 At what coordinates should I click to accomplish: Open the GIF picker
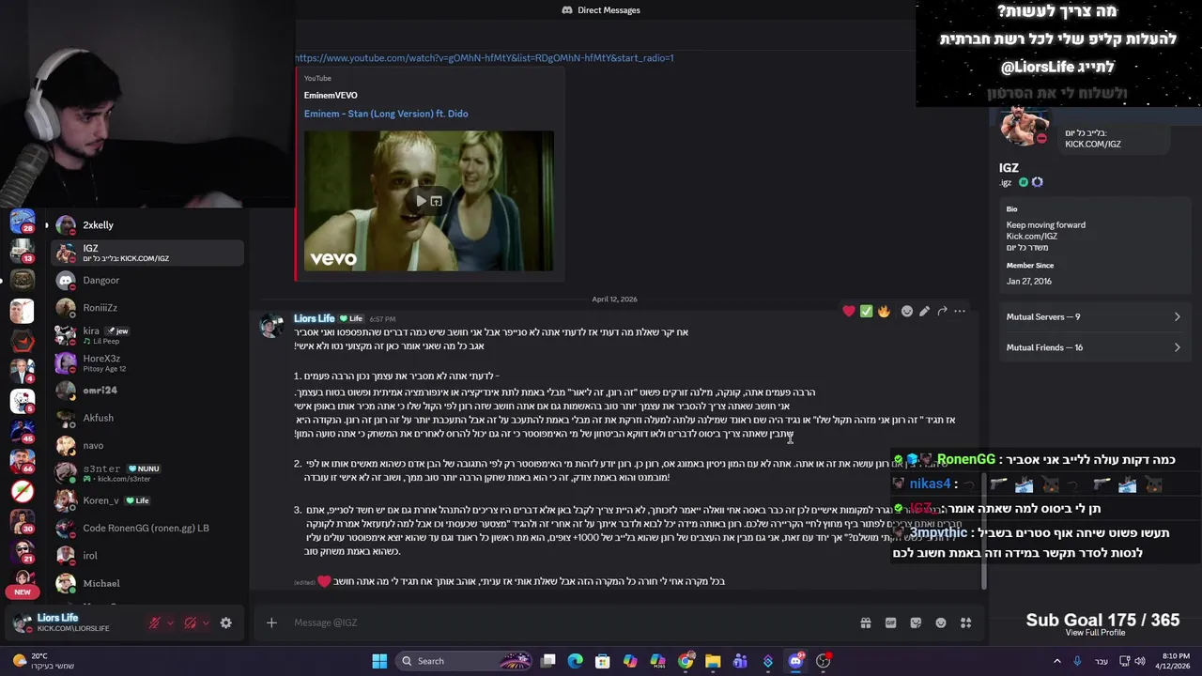coord(890,622)
